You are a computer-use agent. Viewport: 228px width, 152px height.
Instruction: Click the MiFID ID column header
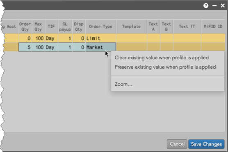(213, 27)
